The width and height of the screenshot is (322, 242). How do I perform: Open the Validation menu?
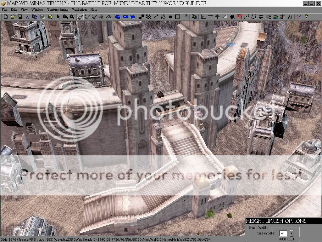point(79,9)
